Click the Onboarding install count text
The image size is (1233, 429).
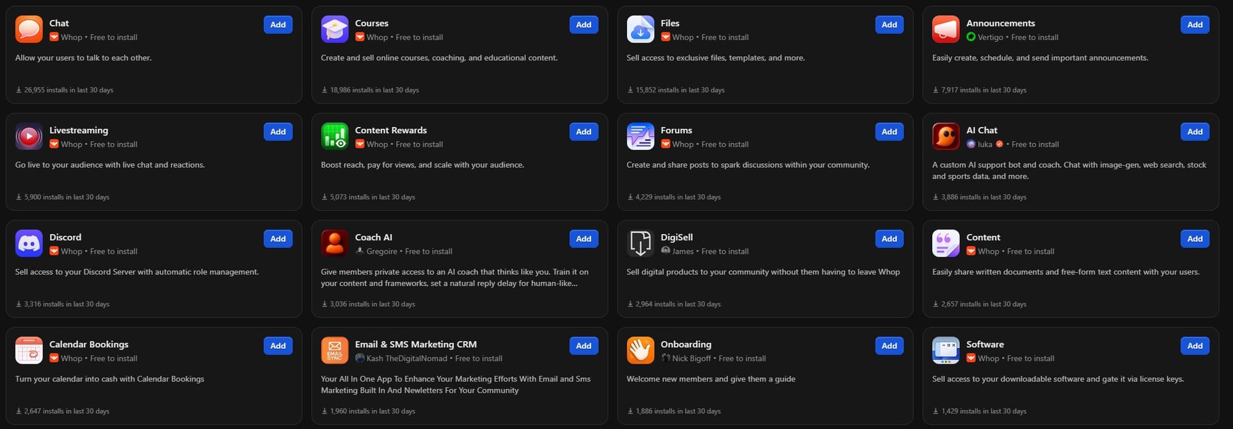tap(675, 411)
